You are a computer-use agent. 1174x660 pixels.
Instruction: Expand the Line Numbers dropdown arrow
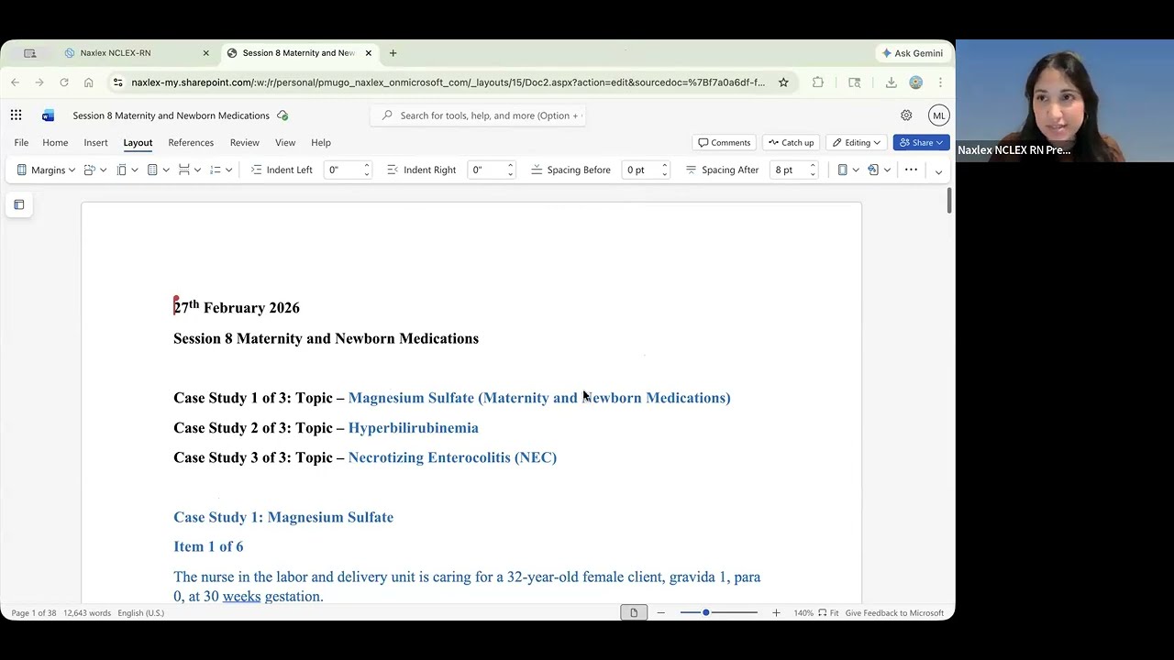coord(228,170)
